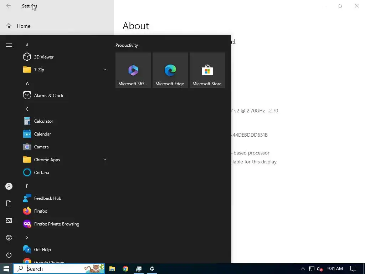Expand the Start menu hamburger button

click(9, 45)
